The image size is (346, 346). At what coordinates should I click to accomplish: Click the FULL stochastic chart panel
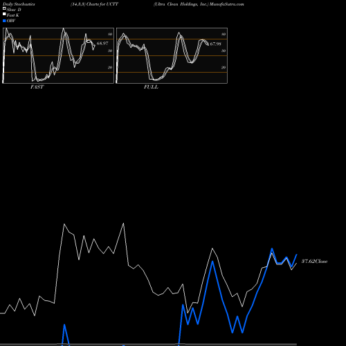point(172,55)
